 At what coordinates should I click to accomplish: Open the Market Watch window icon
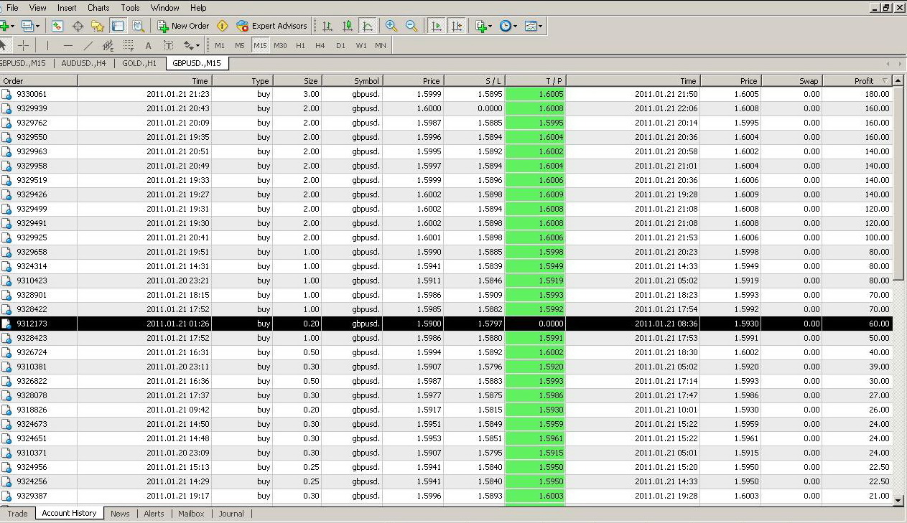[57, 26]
